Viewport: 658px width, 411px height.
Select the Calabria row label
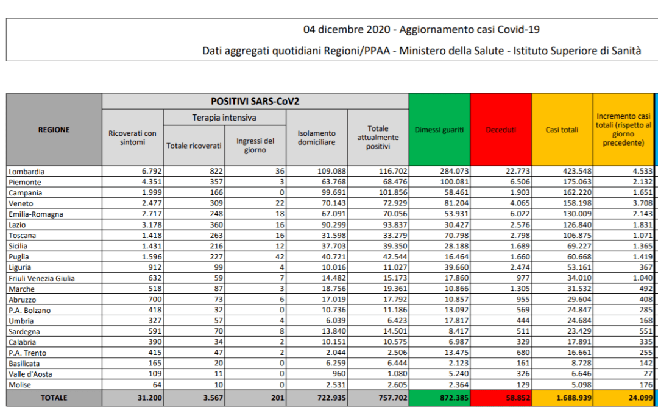pos(23,342)
